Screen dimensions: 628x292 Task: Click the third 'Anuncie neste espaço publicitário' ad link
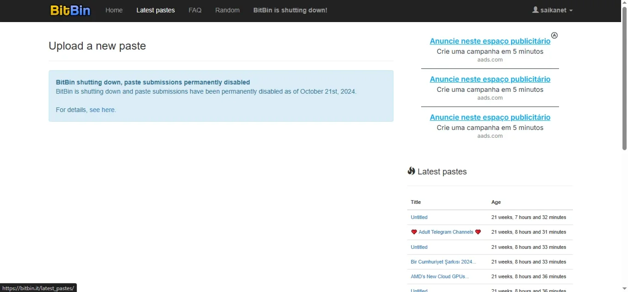tap(490, 118)
